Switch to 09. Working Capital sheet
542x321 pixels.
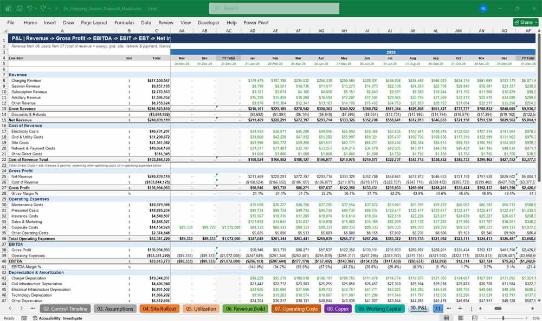(379, 309)
